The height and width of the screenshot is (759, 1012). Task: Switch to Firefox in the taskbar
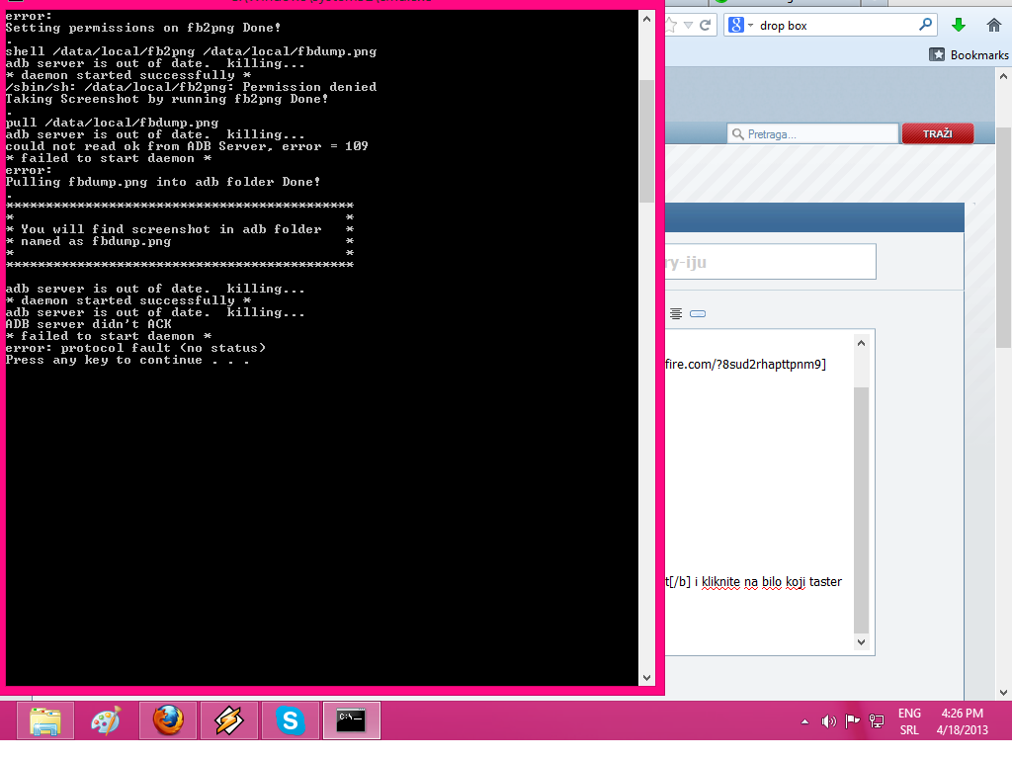[x=168, y=720]
